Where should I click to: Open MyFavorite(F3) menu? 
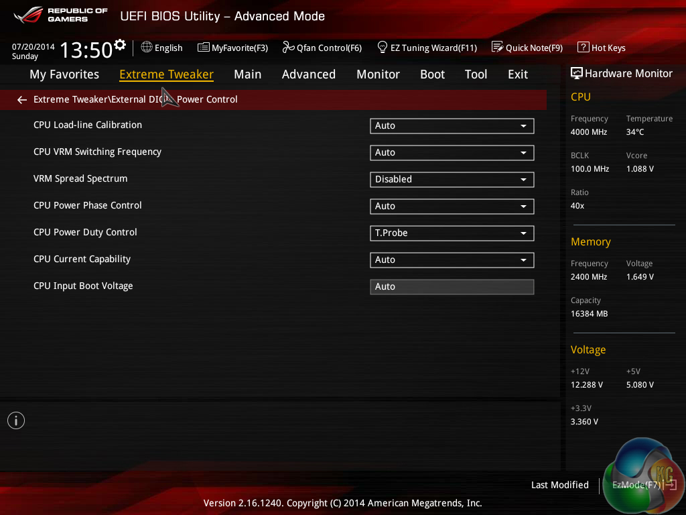point(232,48)
